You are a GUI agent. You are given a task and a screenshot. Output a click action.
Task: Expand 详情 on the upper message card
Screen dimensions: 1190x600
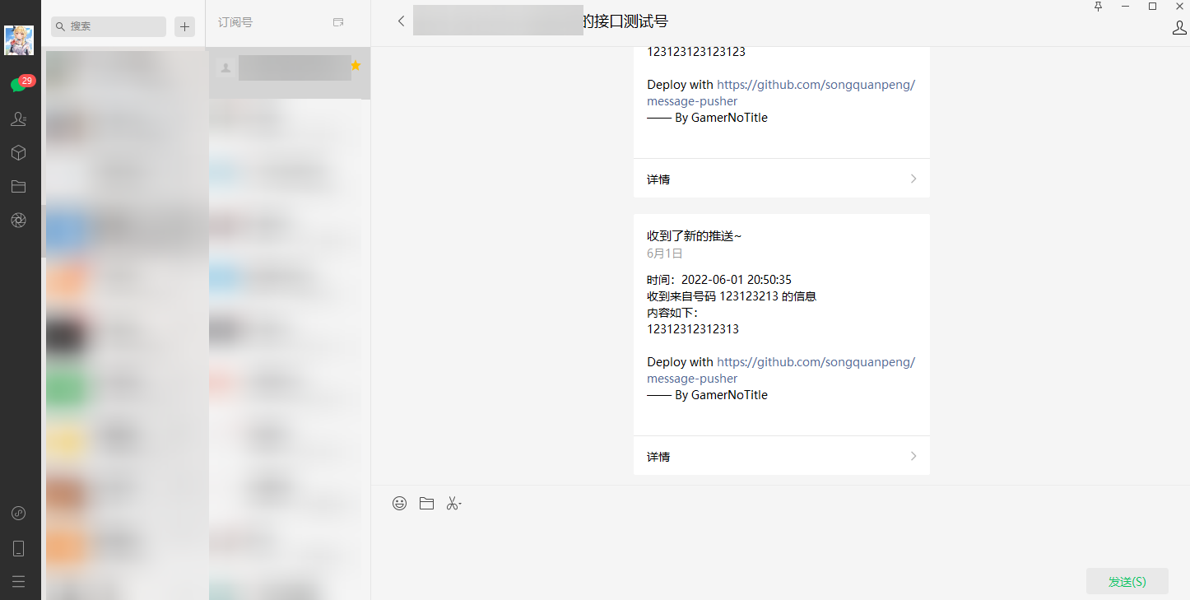point(781,179)
